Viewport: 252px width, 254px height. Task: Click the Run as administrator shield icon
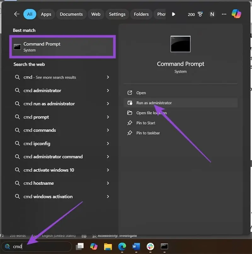[x=130, y=103]
